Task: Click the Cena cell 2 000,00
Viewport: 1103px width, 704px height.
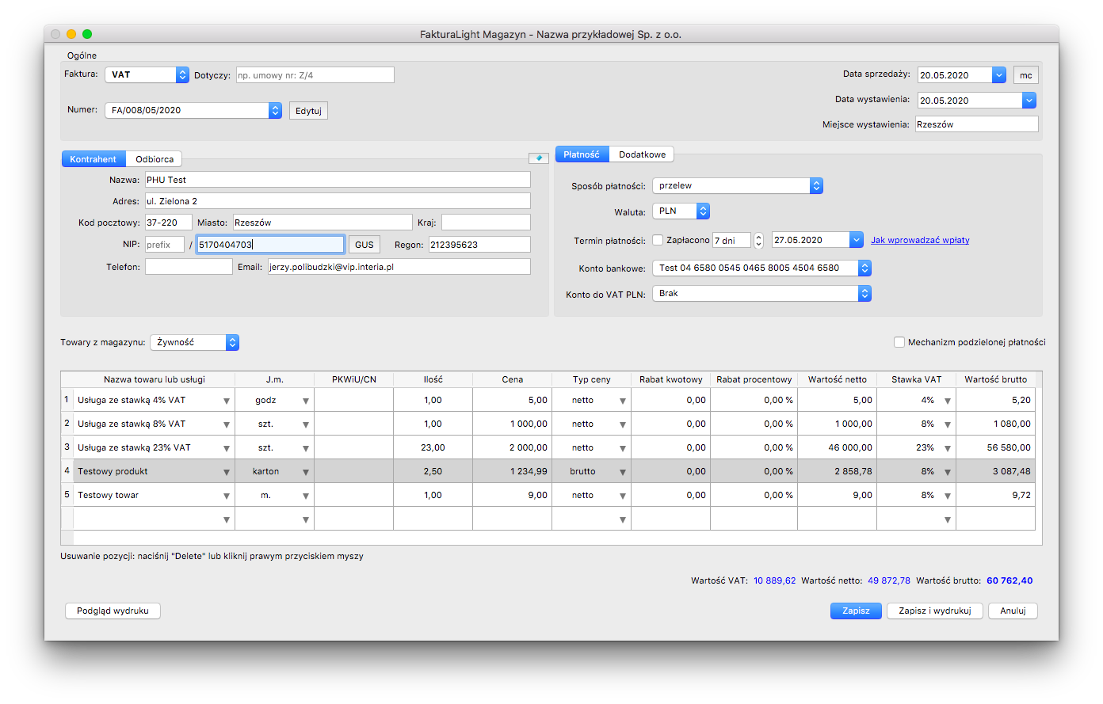Action: [512, 447]
